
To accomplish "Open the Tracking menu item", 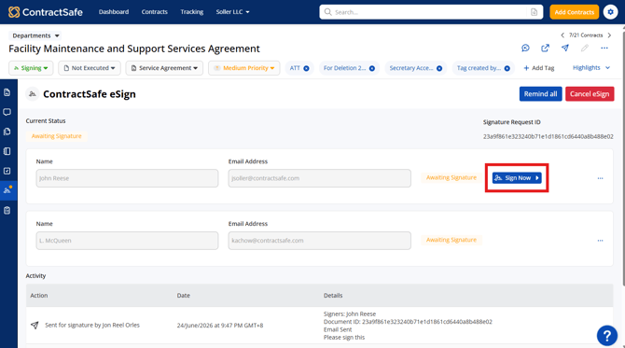I will pos(192,12).
